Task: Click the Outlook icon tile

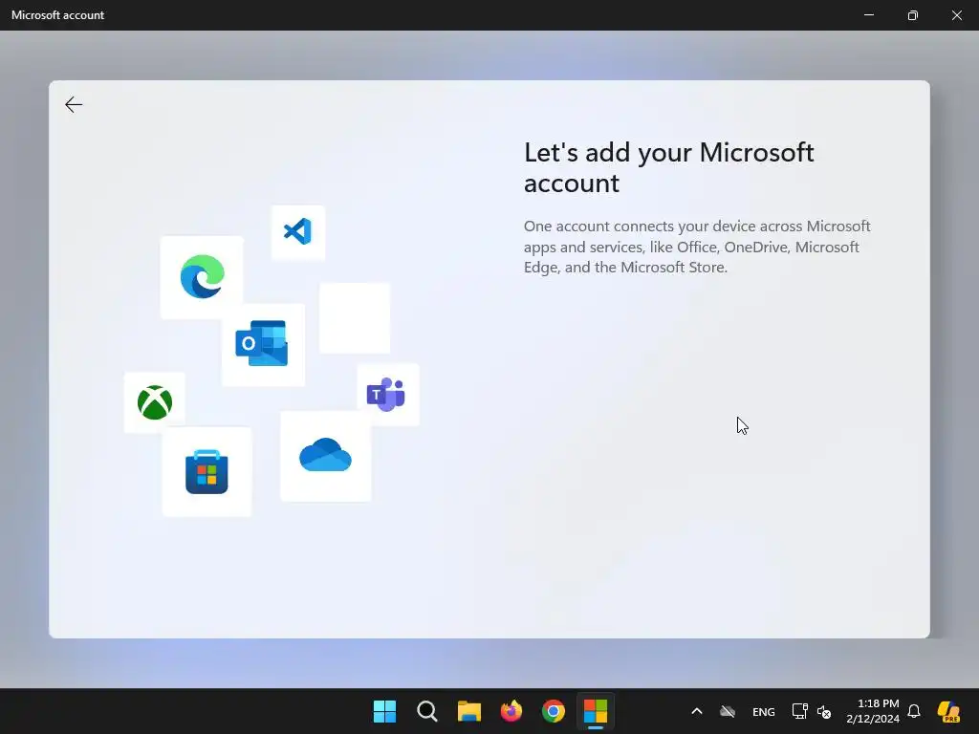Action: coord(263,344)
